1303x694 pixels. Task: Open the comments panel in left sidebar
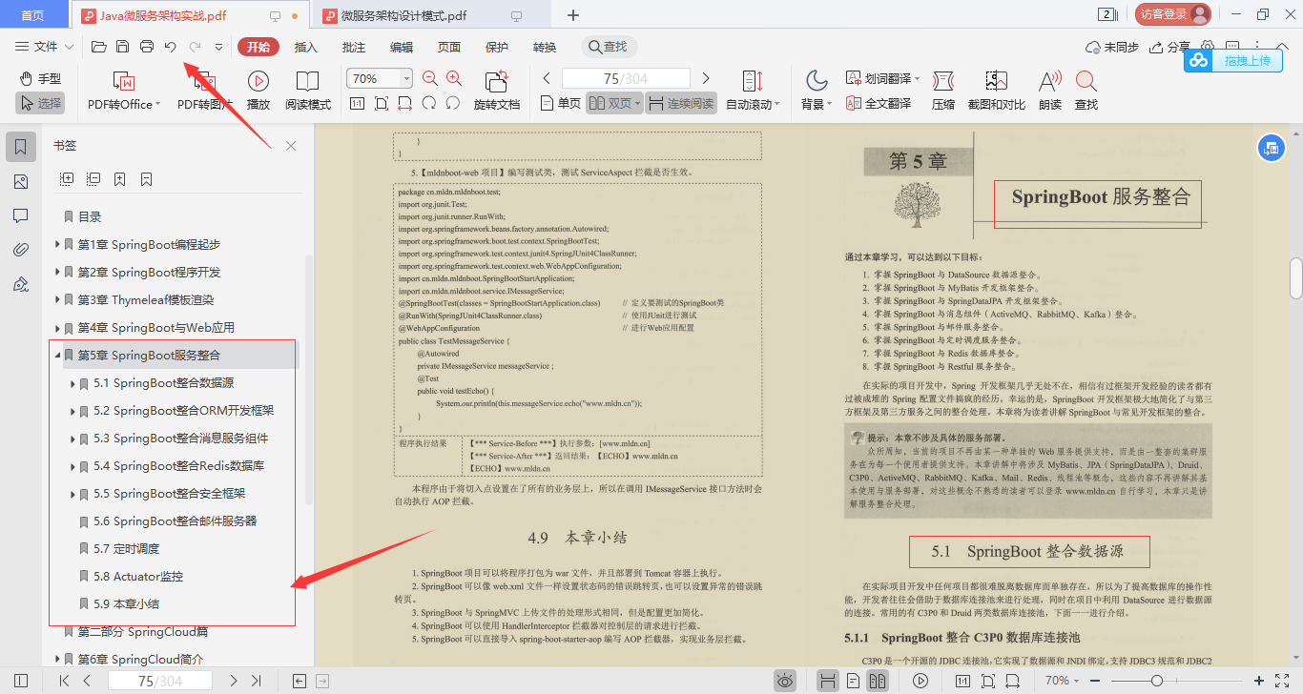click(x=21, y=215)
